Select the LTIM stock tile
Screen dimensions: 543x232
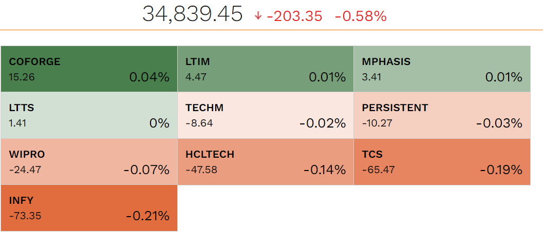click(266, 69)
